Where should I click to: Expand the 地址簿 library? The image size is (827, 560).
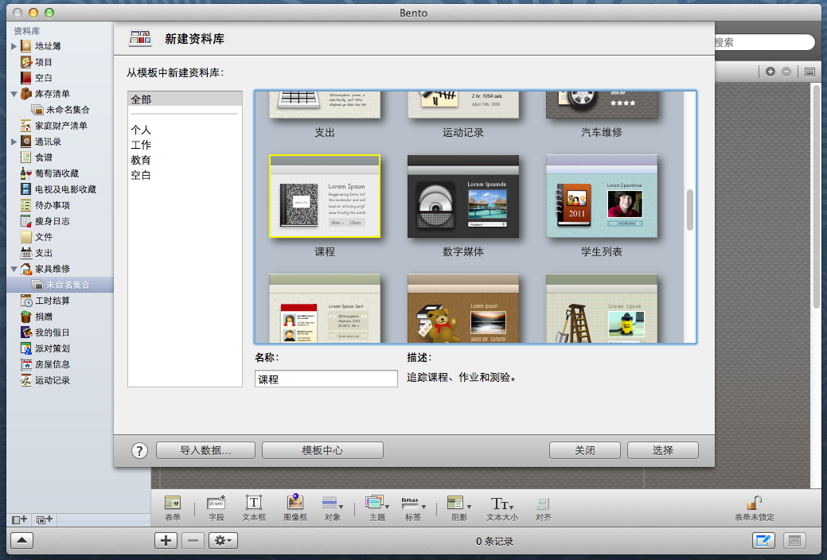14,46
